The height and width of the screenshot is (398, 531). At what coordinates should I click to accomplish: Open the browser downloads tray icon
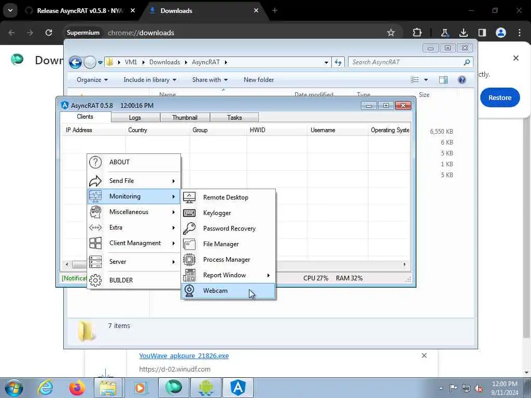point(463,33)
